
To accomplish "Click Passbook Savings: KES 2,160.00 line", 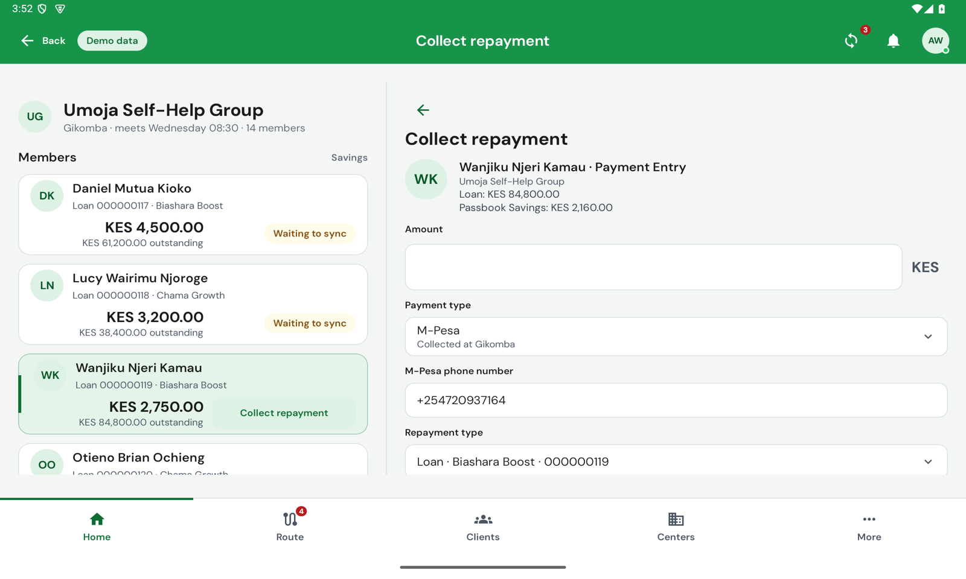I will coord(536,207).
